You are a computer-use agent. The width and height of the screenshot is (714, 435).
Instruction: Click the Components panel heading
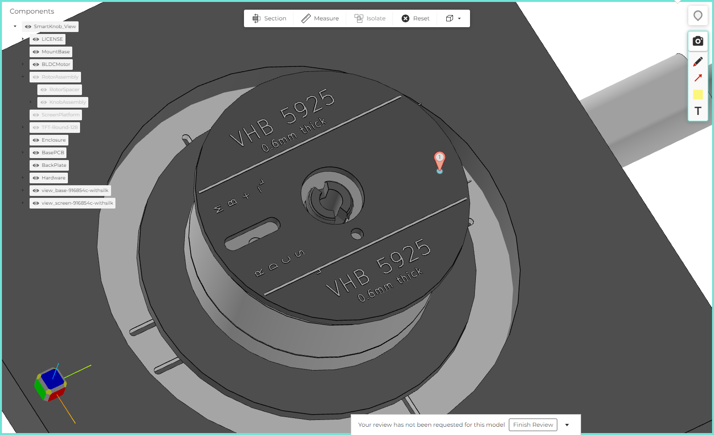(x=32, y=11)
